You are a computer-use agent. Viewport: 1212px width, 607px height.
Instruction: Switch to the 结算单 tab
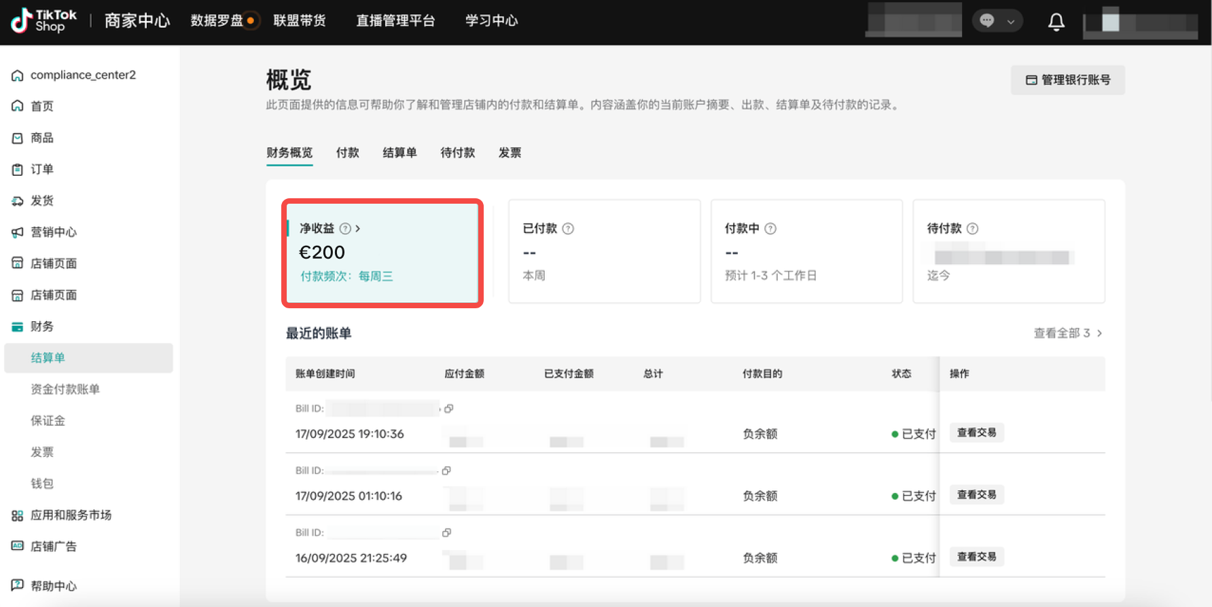tap(399, 153)
